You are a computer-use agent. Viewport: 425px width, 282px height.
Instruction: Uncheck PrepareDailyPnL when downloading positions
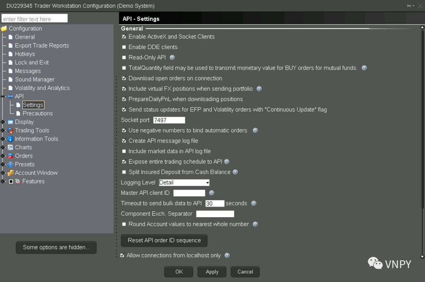(124, 99)
